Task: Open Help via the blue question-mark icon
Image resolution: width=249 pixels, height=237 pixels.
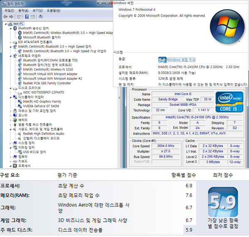Action: click(x=27, y=17)
